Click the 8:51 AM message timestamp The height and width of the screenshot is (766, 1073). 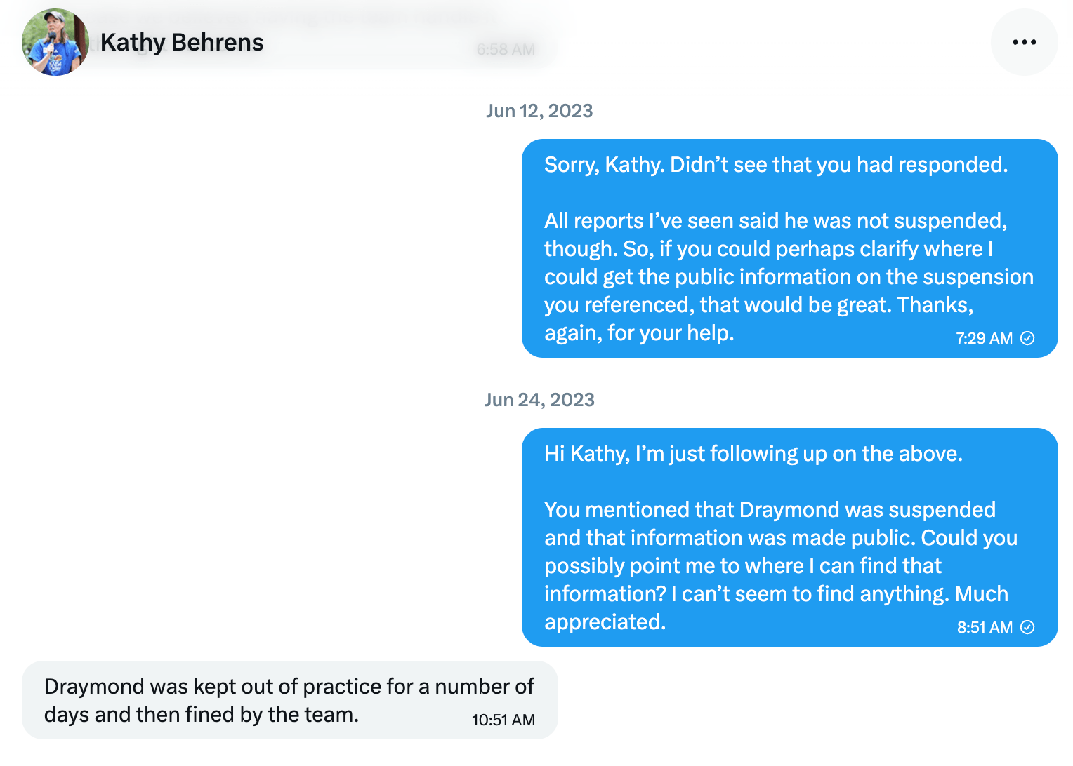point(985,627)
